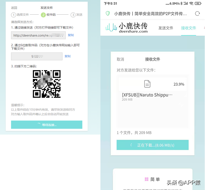Open the 发送文件 tab
Viewport: 205px width, 190px height.
point(166,28)
